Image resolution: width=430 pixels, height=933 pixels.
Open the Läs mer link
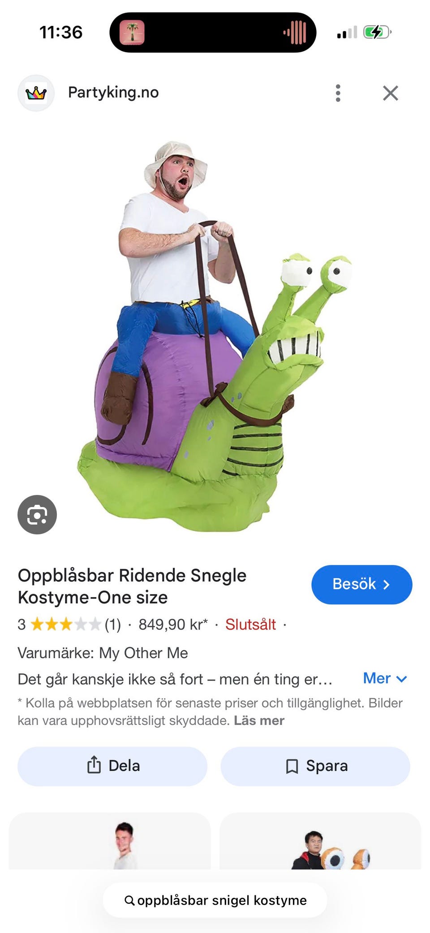[259, 720]
